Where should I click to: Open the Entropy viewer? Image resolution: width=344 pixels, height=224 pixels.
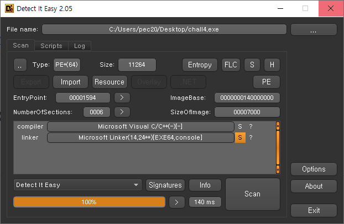[x=200, y=65]
